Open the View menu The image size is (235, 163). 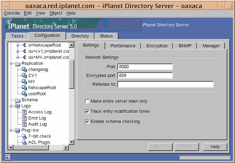pos(40,13)
